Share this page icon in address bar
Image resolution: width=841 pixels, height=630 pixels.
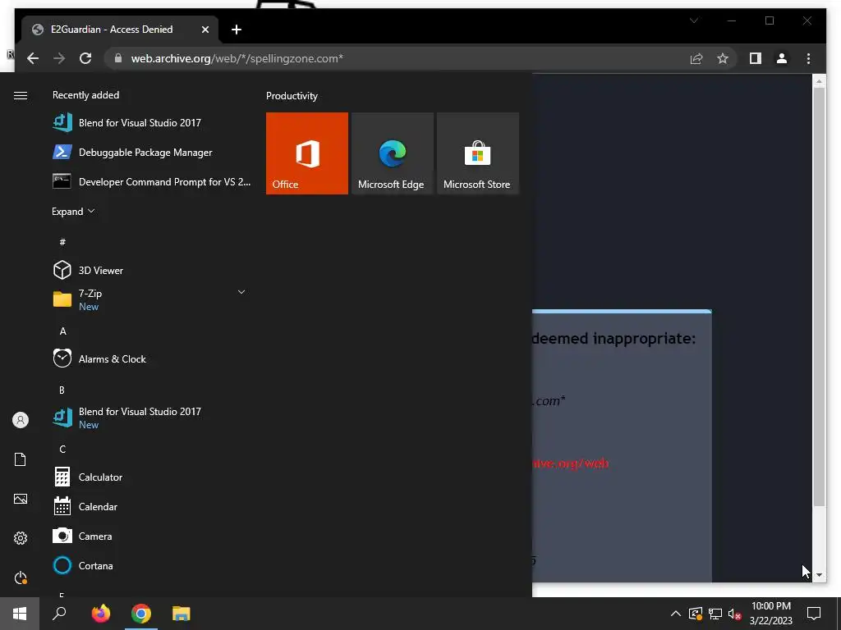pyautogui.click(x=696, y=58)
